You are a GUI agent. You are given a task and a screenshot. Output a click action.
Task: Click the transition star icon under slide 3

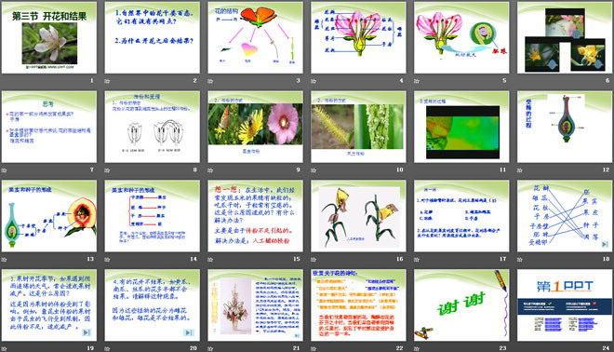210,81
